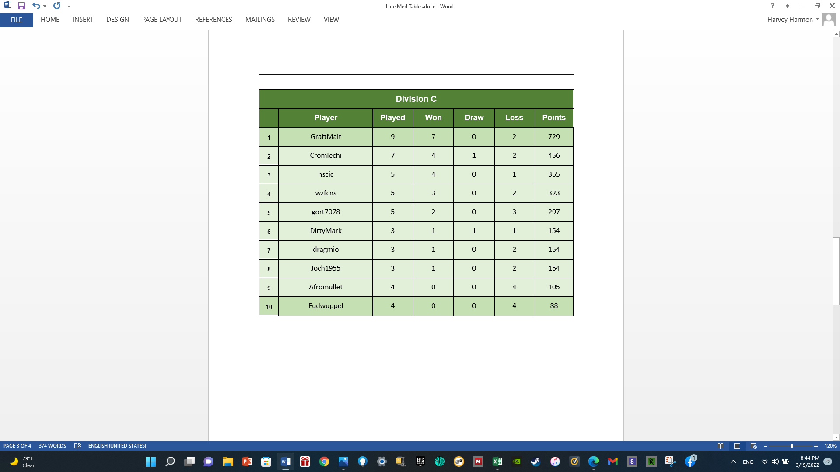840x472 pixels.
Task: Open the INSERT ribbon tab
Action: click(83, 20)
